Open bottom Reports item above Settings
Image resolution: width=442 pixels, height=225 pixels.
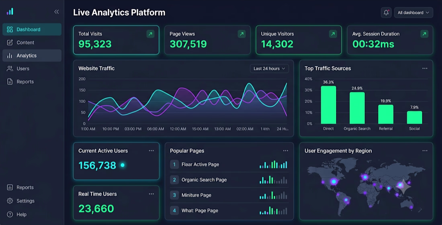click(32, 187)
